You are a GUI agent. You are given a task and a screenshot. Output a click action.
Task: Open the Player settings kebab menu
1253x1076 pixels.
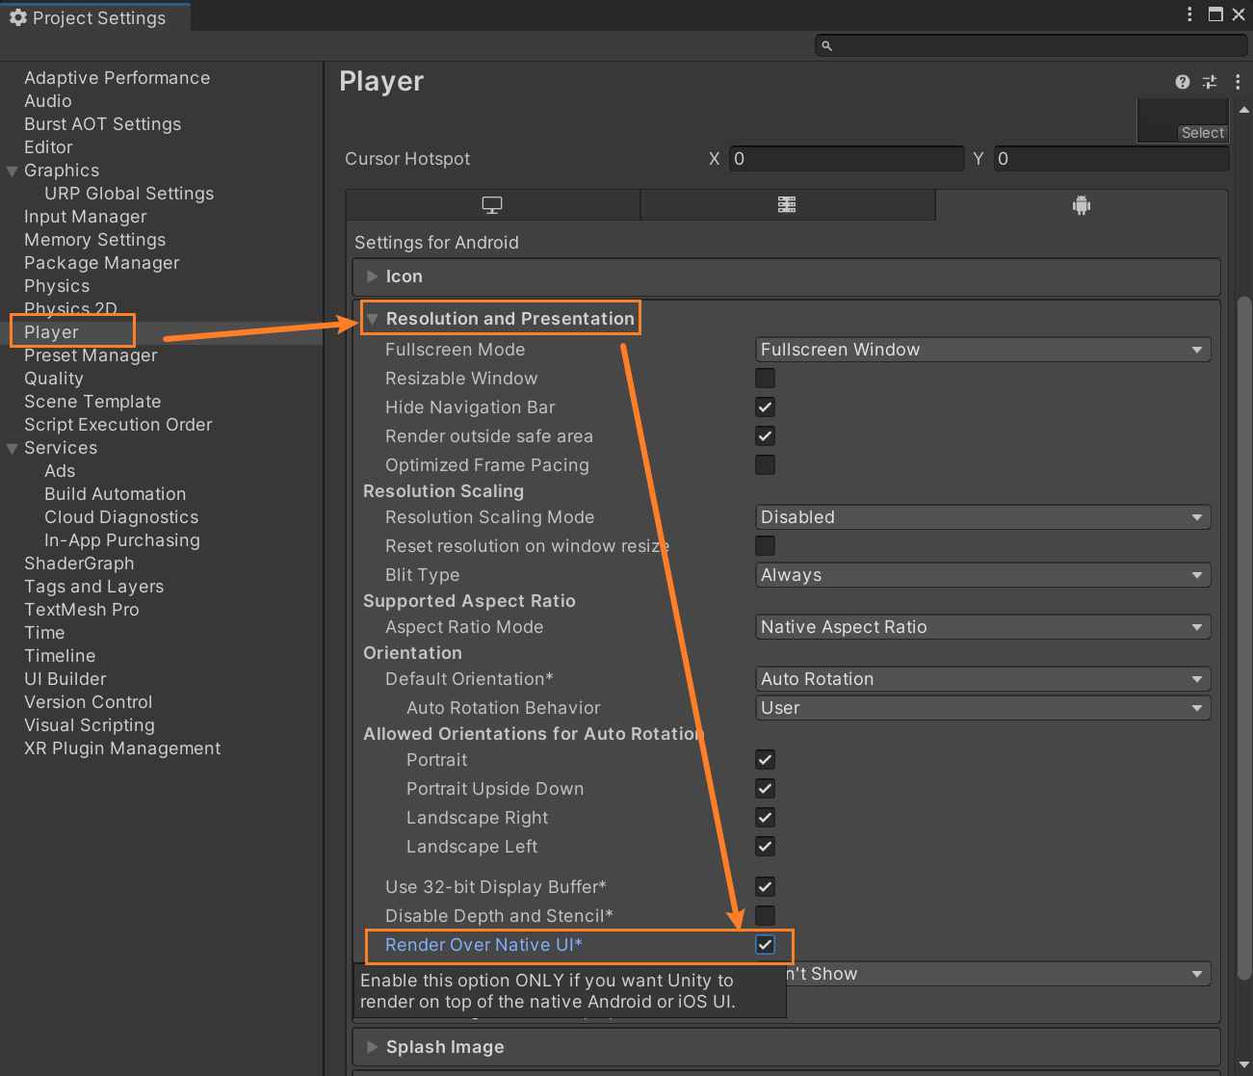[x=1238, y=82]
